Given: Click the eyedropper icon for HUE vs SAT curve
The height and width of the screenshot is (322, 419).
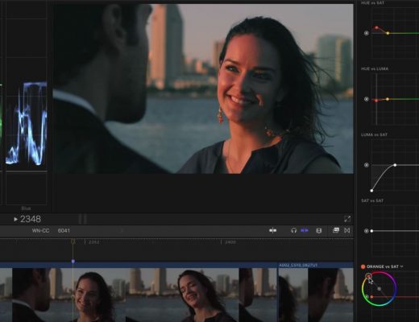Looking at the screenshot, I should [367, 33].
